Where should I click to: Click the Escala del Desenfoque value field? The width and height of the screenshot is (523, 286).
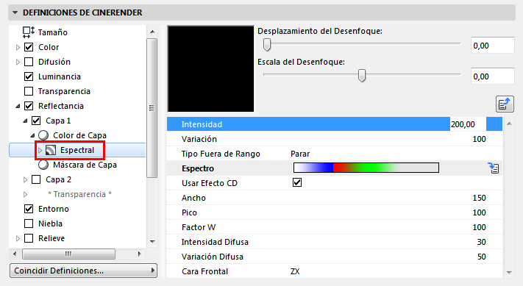tap(492, 76)
